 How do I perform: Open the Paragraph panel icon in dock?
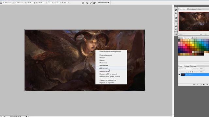point(176,29)
